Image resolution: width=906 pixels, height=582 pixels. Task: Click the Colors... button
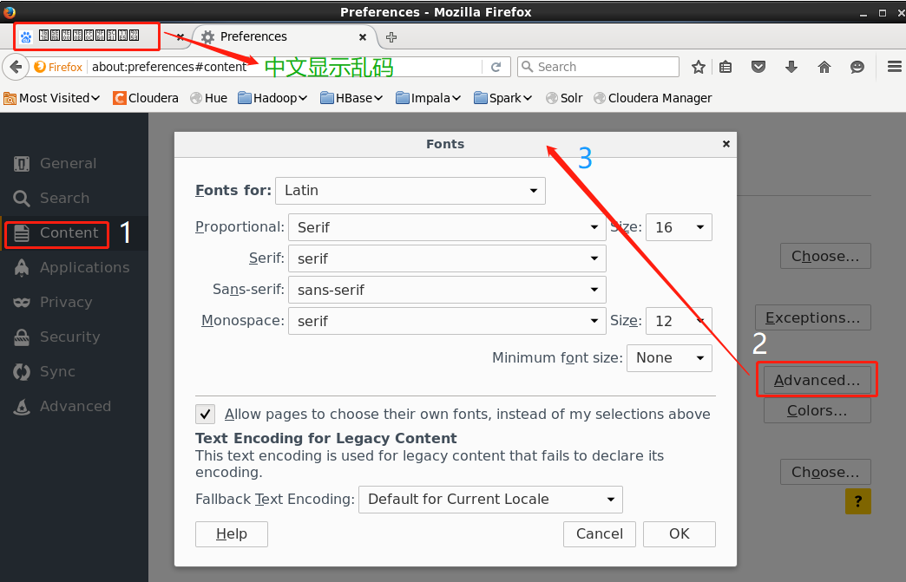pyautogui.click(x=817, y=410)
